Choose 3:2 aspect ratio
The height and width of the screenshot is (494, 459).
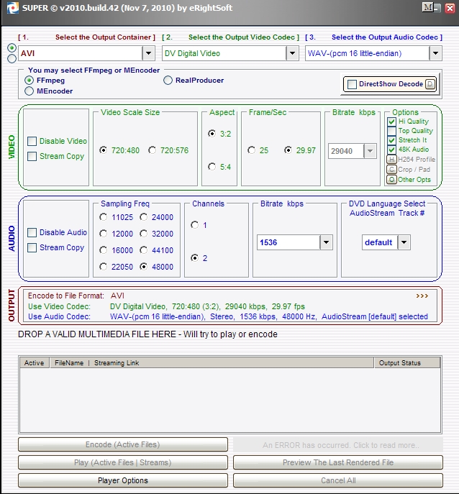click(x=212, y=134)
